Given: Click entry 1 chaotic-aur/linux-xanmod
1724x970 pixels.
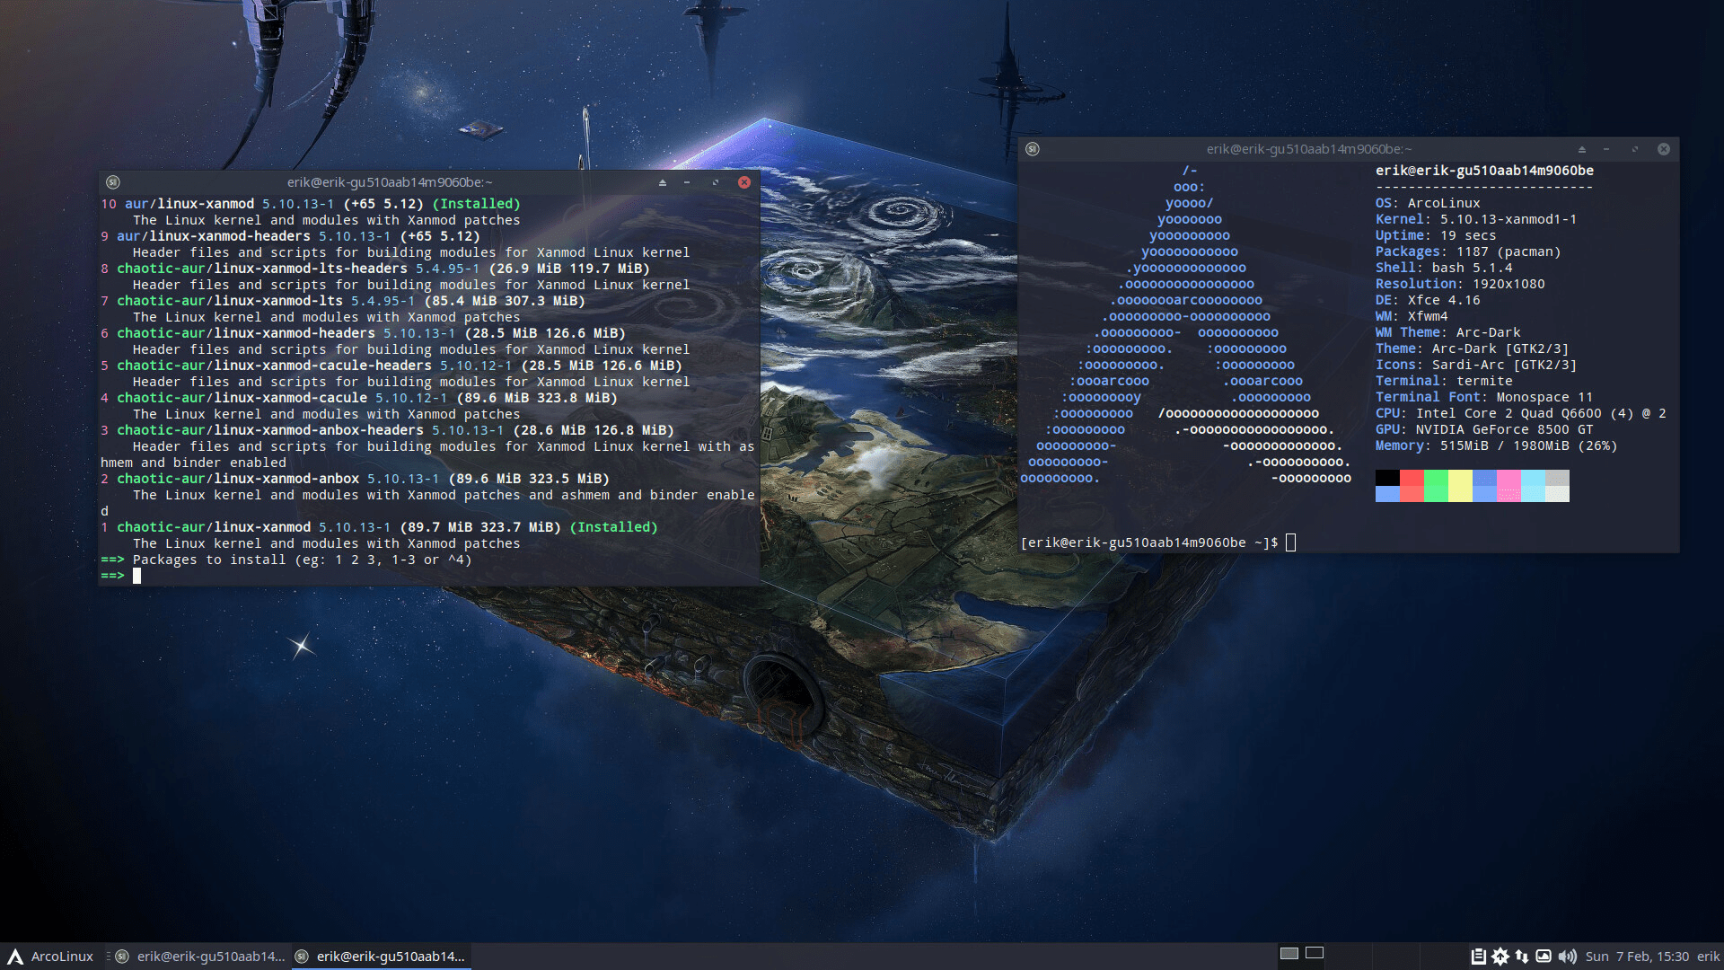Looking at the screenshot, I should [379, 527].
